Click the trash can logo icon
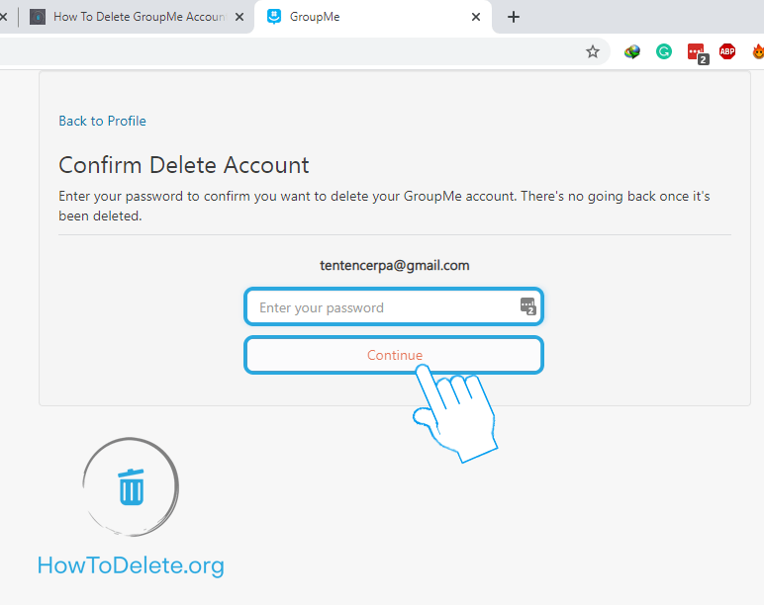764x605 pixels. [x=131, y=487]
